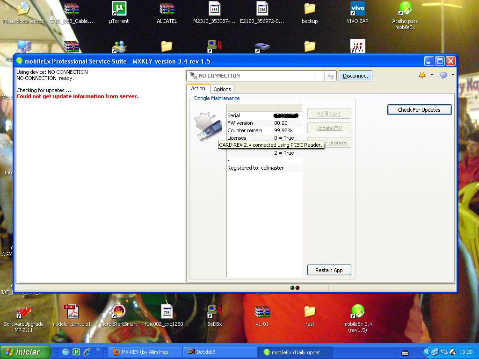Click the Refill Card button
Screen dimensions: 479x359
point(329,114)
